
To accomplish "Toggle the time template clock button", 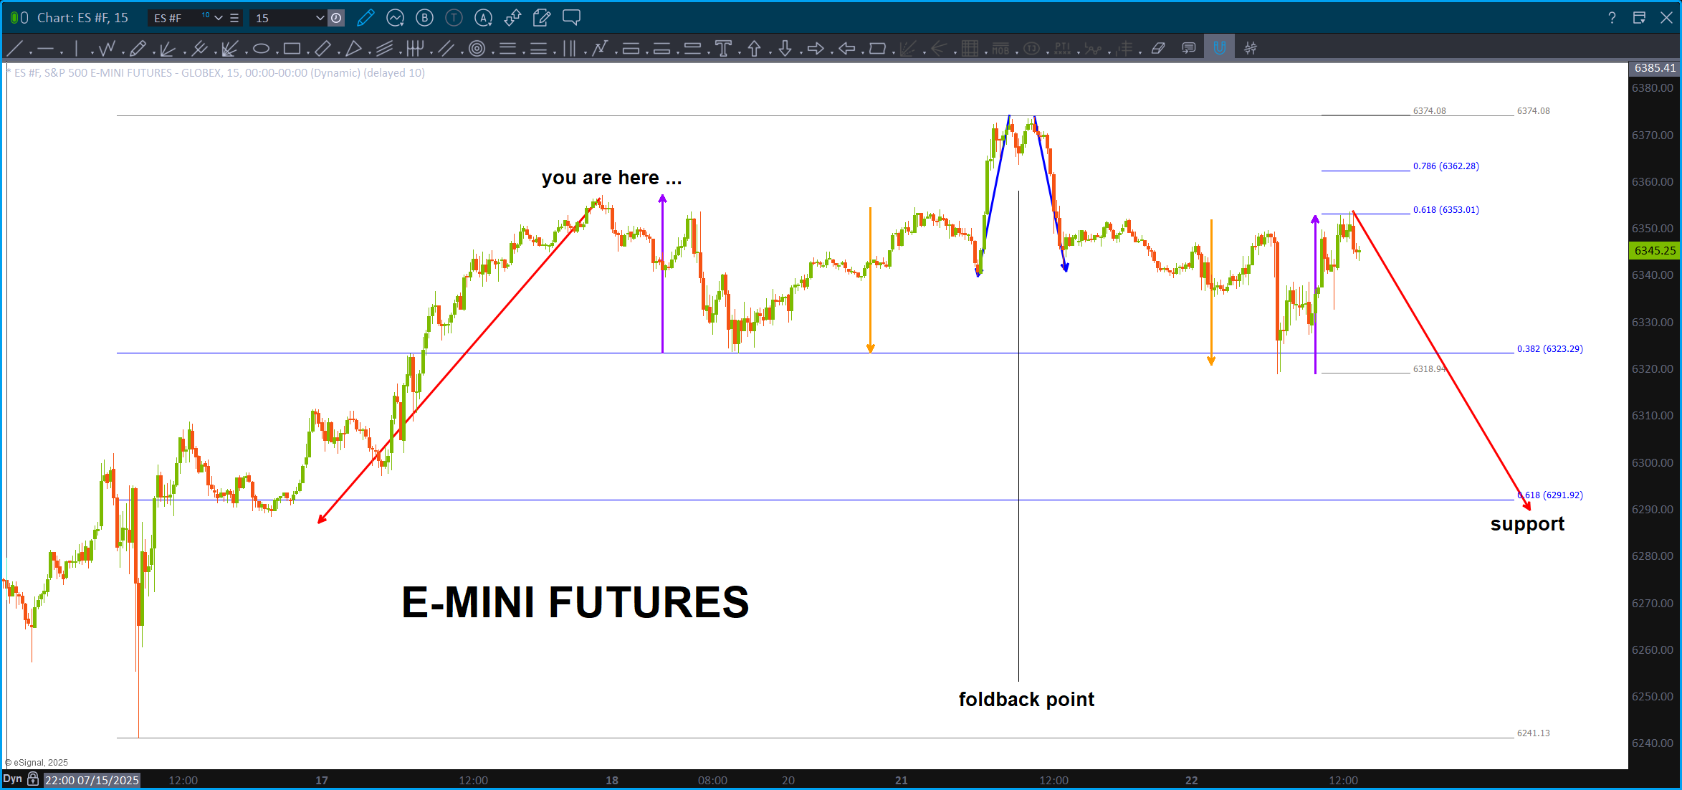I will (x=336, y=18).
